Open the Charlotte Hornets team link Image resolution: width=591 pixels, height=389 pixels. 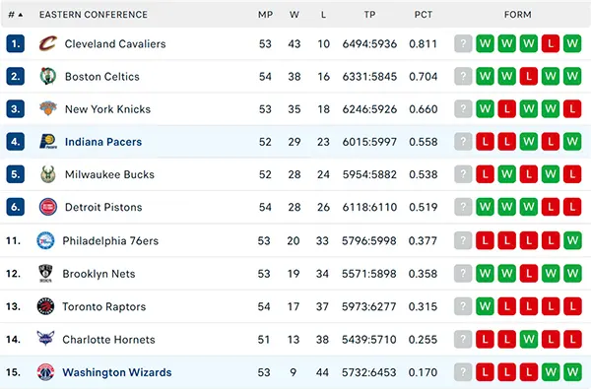tap(108, 340)
